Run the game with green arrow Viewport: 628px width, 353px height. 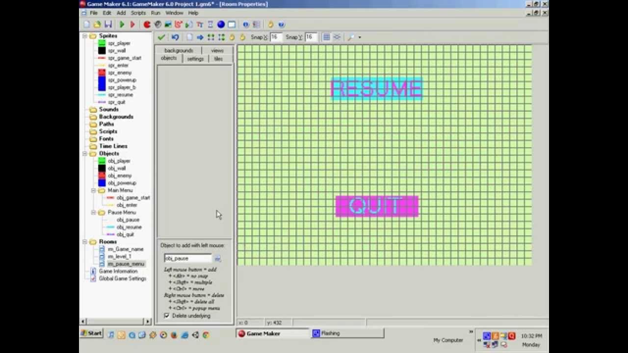coord(122,25)
